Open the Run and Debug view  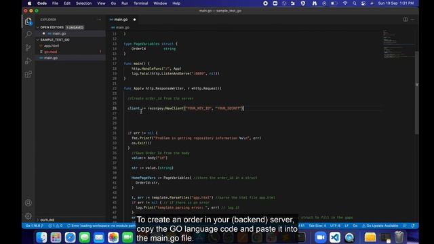pyautogui.click(x=28, y=61)
